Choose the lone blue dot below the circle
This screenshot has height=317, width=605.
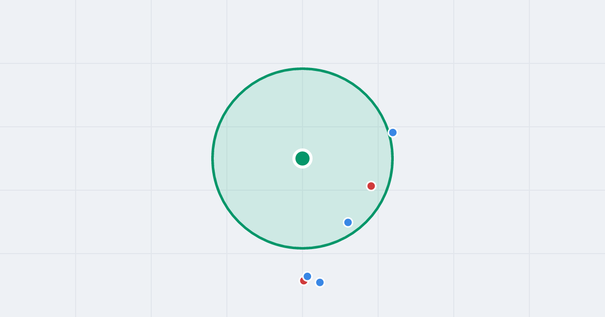click(x=320, y=282)
